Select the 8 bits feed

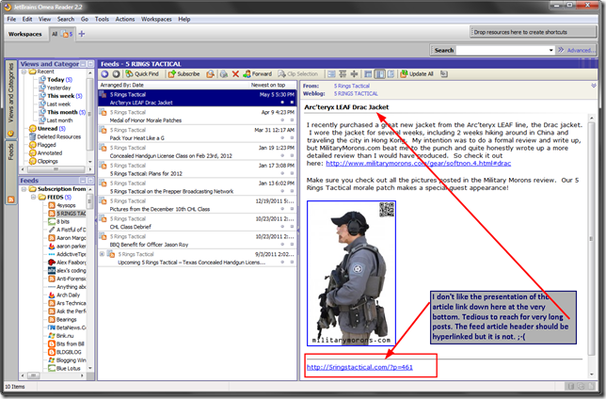point(58,221)
